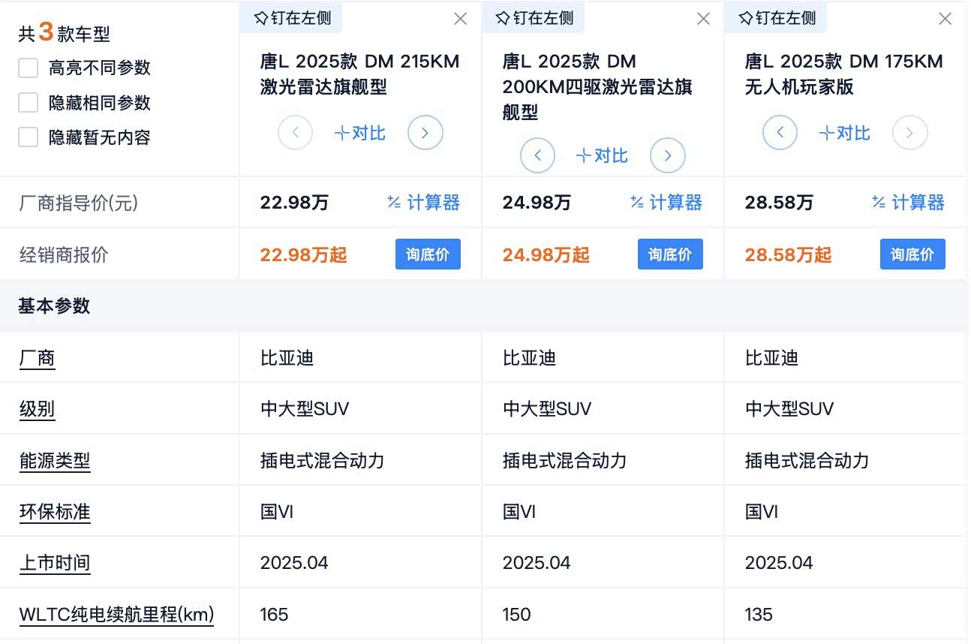Viewport: 971px width, 644px height.
Task: Remove the 215KM flagship model column
Action: [461, 19]
